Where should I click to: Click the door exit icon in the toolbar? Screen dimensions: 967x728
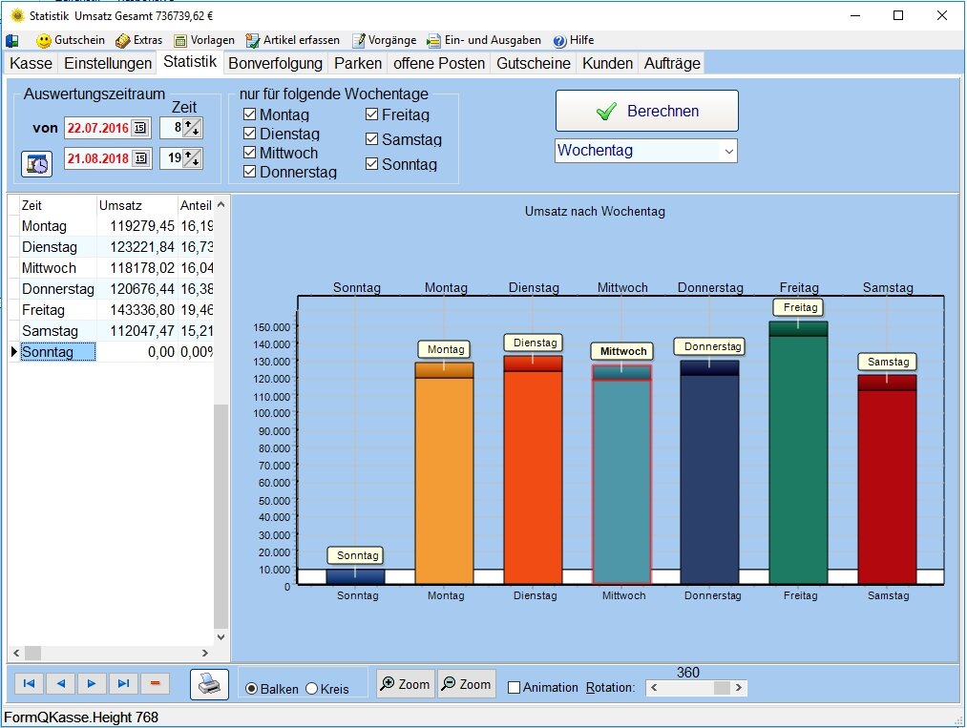point(12,41)
